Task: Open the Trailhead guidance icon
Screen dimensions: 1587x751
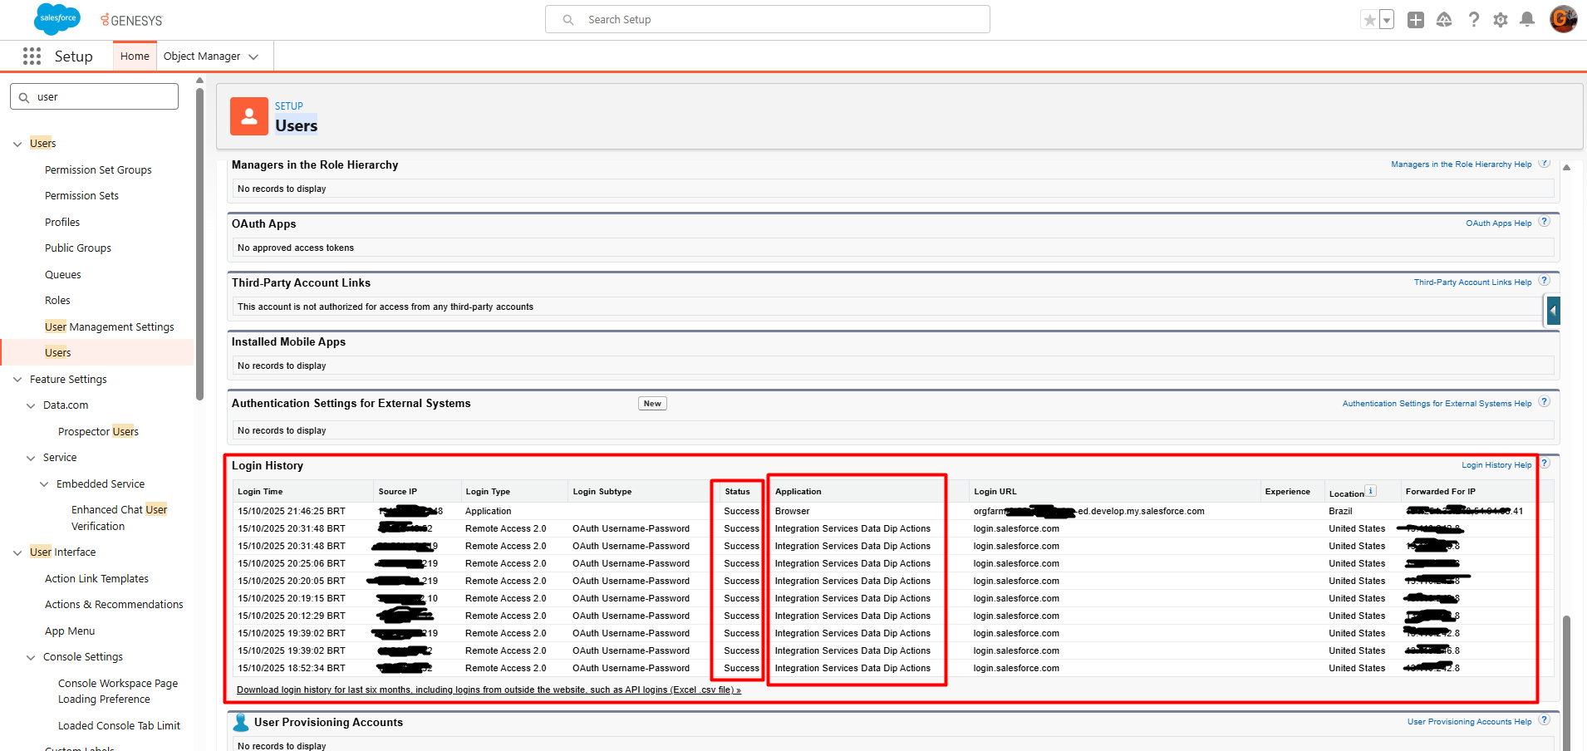Action: click(x=1444, y=20)
